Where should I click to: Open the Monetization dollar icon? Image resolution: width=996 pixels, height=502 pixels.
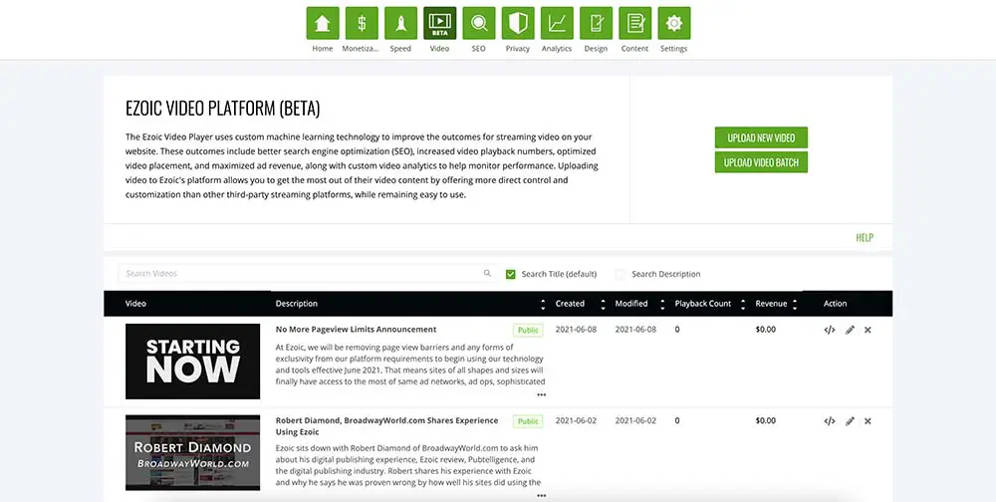pyautogui.click(x=362, y=24)
